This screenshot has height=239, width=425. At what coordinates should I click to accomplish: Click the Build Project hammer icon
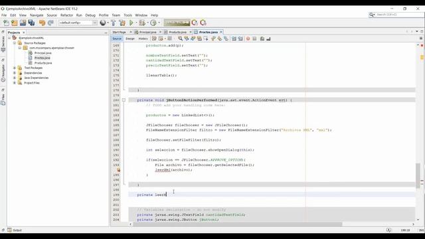pos(114,23)
